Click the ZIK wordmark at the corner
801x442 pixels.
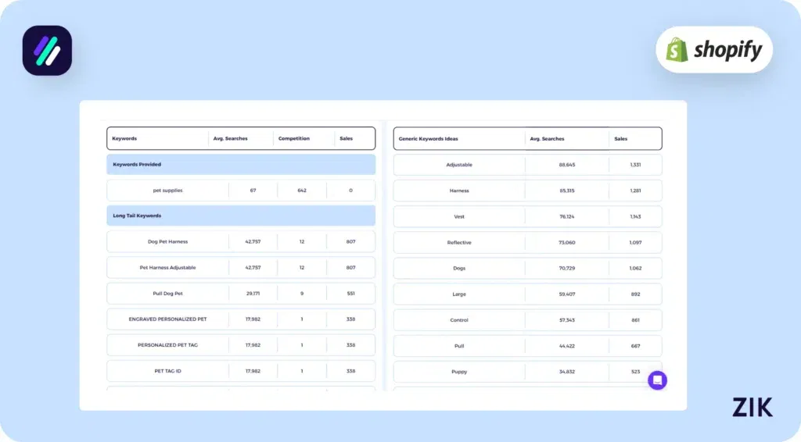tap(753, 408)
